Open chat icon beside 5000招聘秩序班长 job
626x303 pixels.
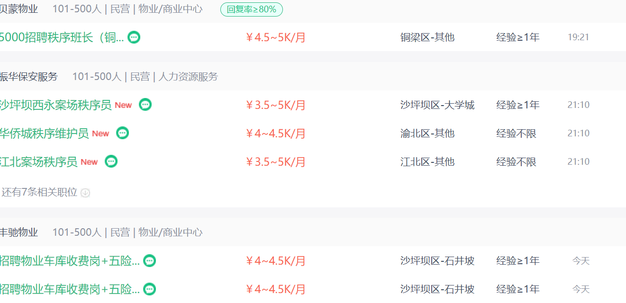[x=134, y=37]
